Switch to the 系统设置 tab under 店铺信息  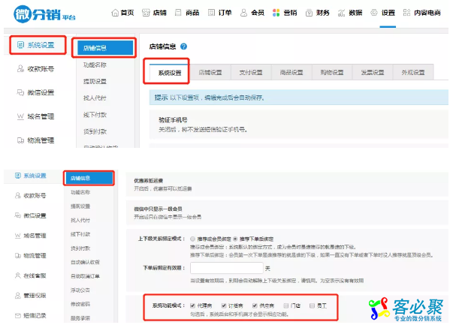tap(170, 73)
